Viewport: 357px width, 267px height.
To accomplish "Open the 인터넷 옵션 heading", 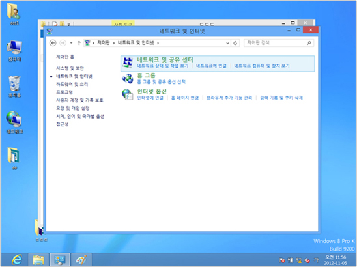I will click(x=152, y=92).
